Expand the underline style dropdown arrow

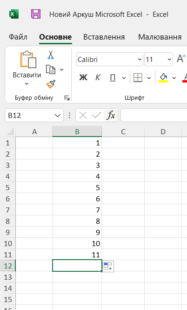coord(124,78)
